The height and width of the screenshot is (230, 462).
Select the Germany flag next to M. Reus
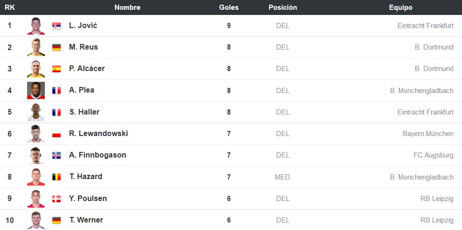pos(56,47)
